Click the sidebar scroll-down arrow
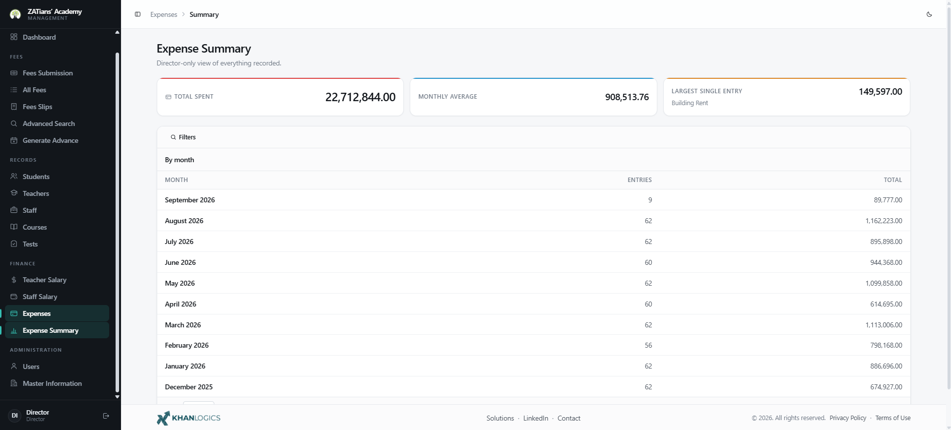This screenshot has width=951, height=430. tap(117, 397)
